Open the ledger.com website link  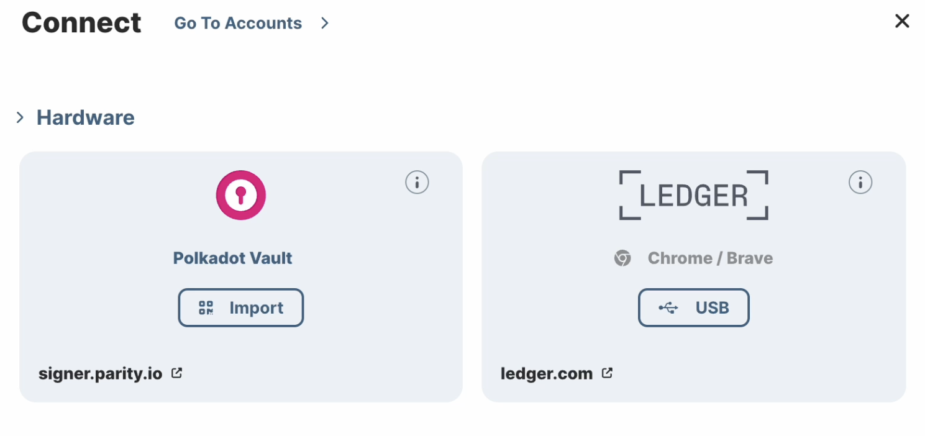click(547, 374)
